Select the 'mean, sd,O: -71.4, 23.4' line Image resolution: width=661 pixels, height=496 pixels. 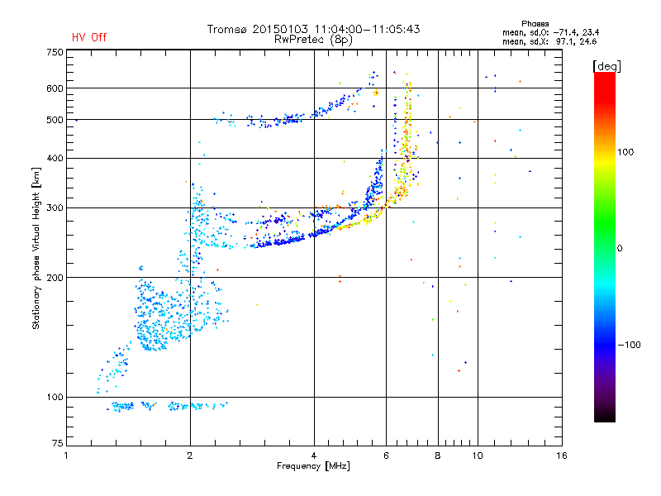[550, 32]
